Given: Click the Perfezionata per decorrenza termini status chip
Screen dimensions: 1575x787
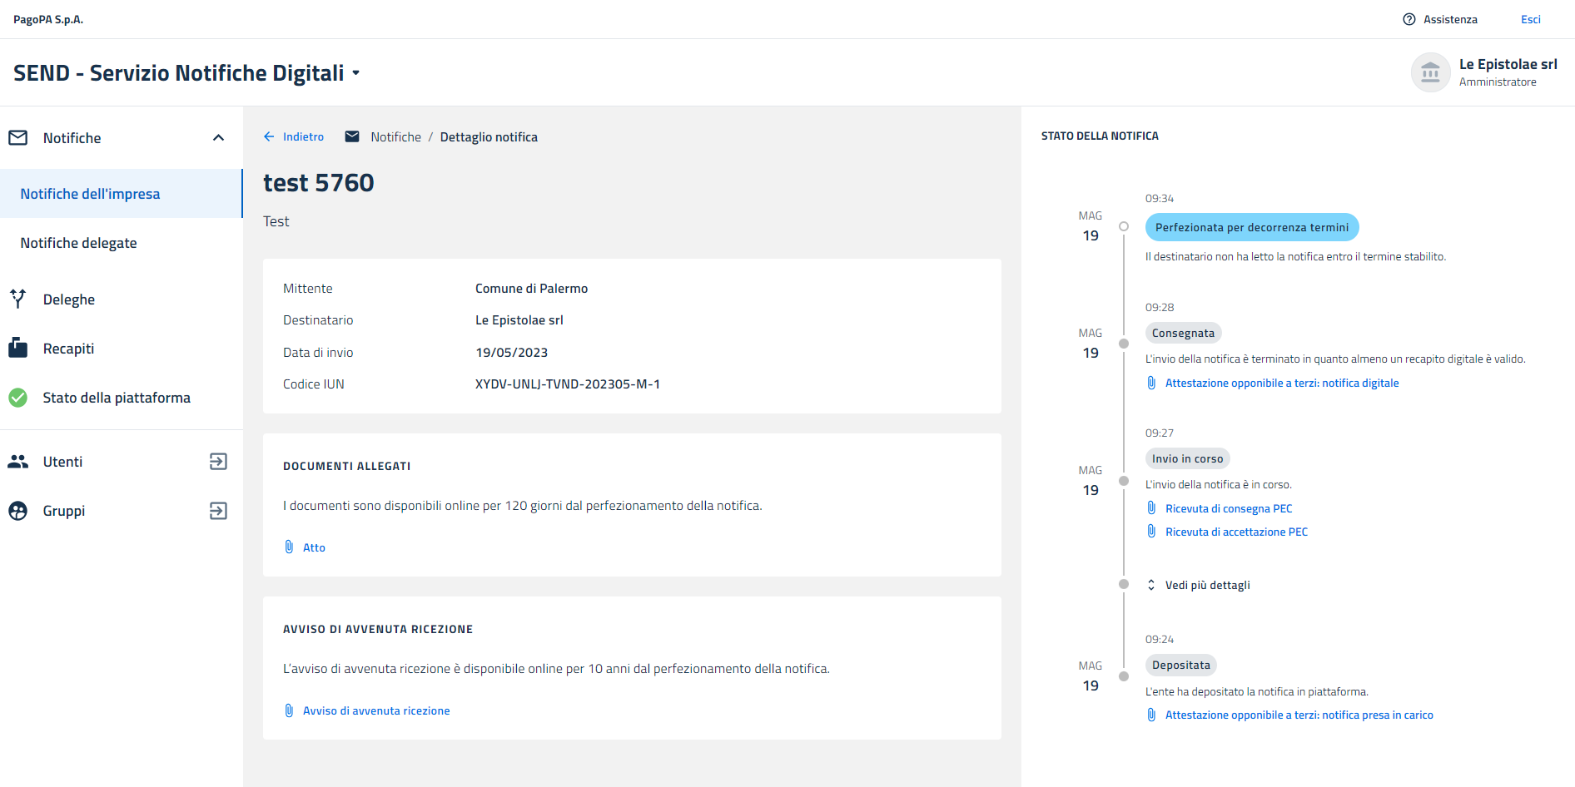Looking at the screenshot, I should [1251, 227].
